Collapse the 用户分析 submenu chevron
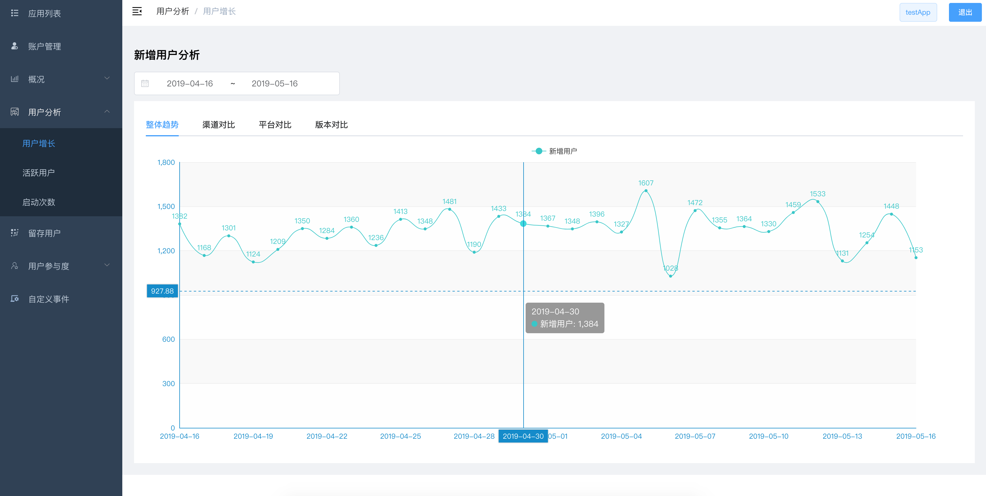986x496 pixels. point(107,111)
